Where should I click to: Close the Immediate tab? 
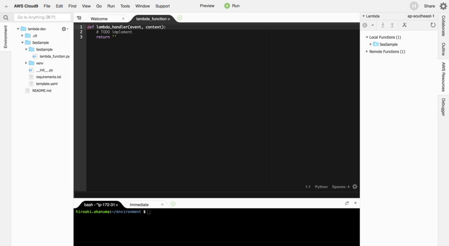tap(162, 204)
